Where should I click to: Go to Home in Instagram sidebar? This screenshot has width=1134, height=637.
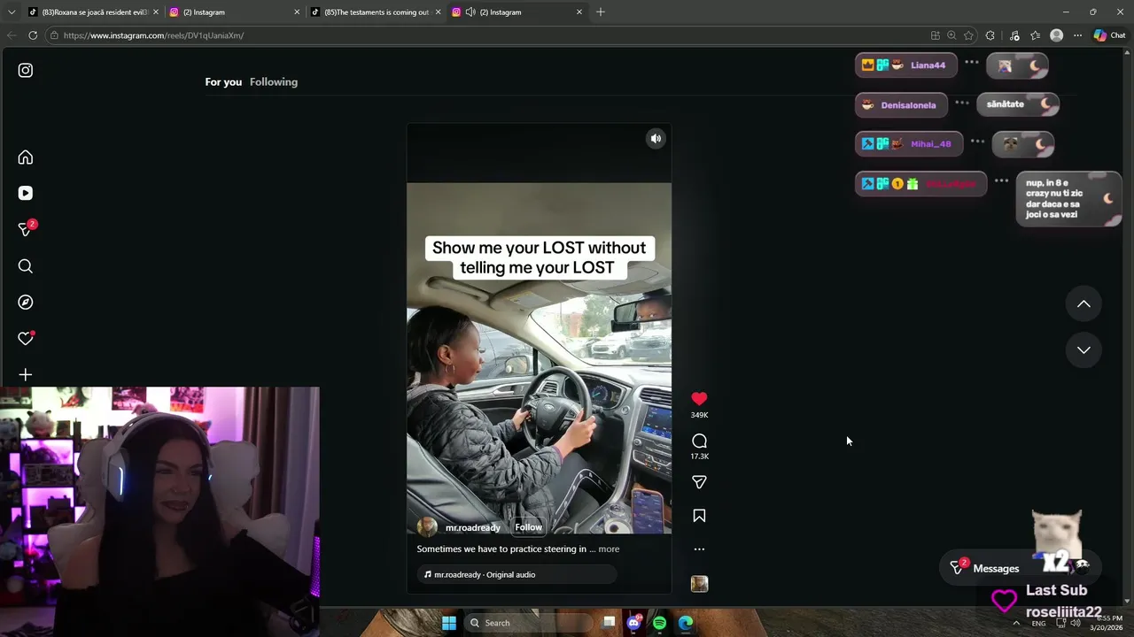tap(26, 157)
